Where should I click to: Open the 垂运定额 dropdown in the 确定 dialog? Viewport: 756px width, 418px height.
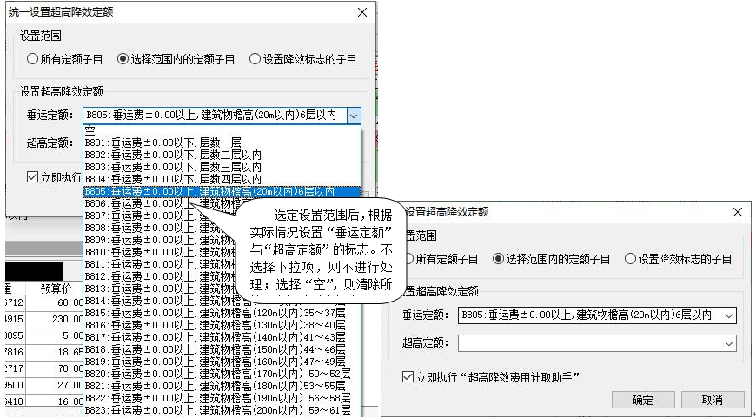[x=727, y=315]
